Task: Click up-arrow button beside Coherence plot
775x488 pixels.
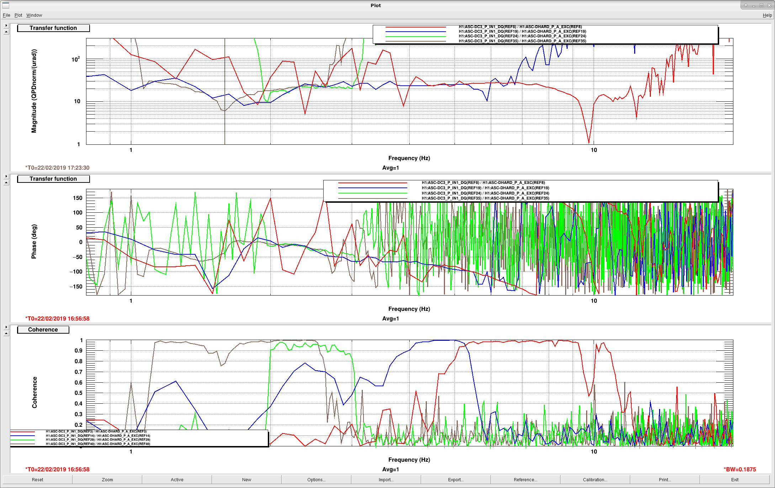Action: pos(6,333)
